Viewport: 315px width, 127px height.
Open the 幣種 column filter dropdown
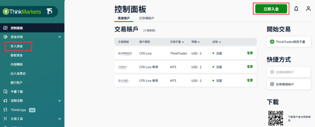pos(199,42)
